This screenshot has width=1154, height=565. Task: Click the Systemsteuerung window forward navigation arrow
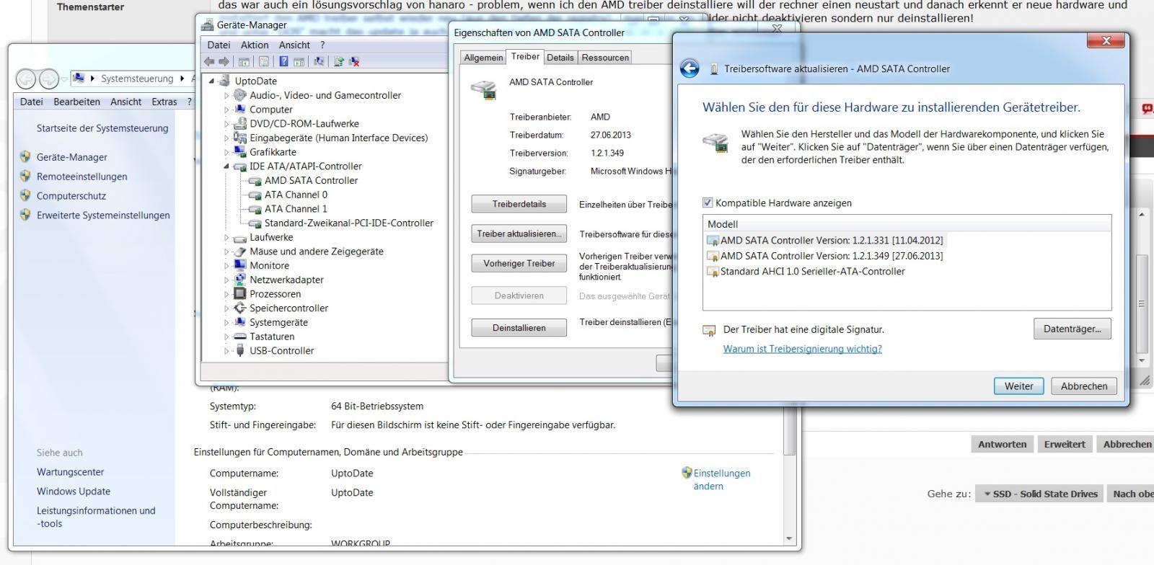click(x=48, y=78)
